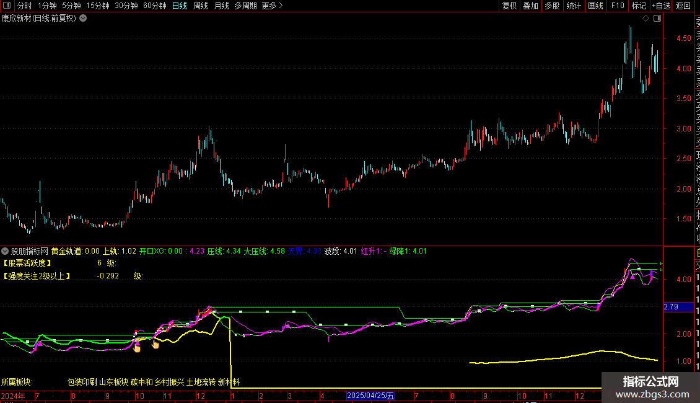Click the 土地流转 sector label

(201, 382)
